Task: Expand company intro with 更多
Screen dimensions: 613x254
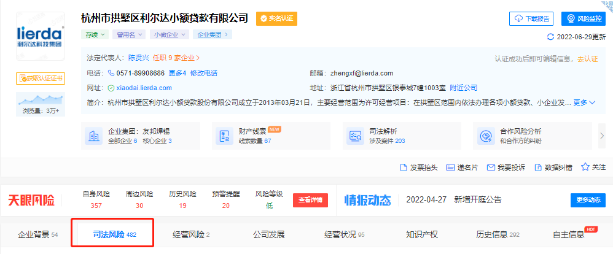Action: (x=584, y=103)
